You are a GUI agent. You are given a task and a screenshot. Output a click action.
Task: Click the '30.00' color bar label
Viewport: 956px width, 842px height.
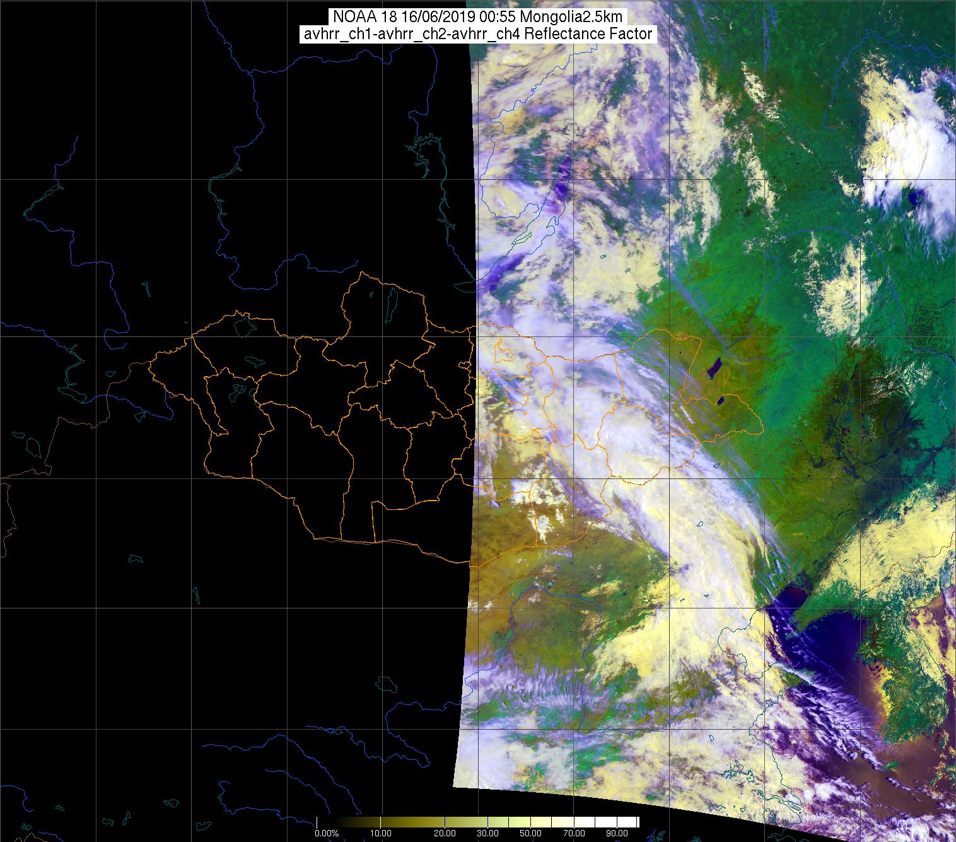pos(488,833)
